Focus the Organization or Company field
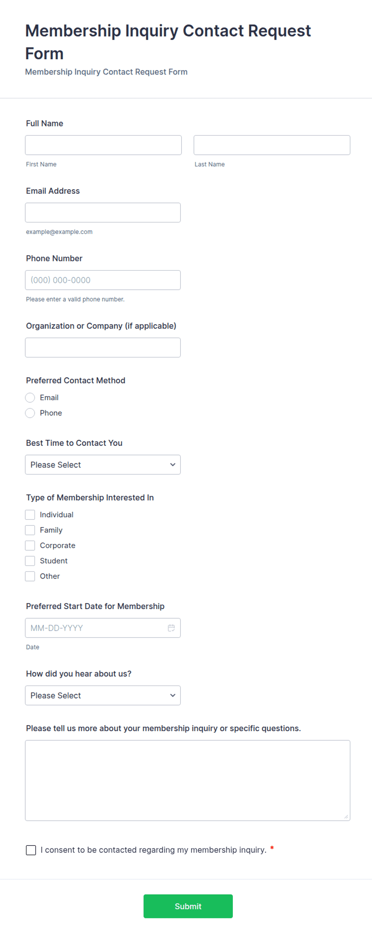The width and height of the screenshot is (372, 938). [x=103, y=347]
